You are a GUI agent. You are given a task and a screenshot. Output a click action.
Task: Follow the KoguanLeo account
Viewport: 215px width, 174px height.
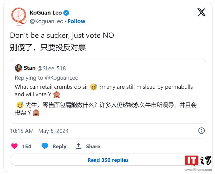[76, 21]
